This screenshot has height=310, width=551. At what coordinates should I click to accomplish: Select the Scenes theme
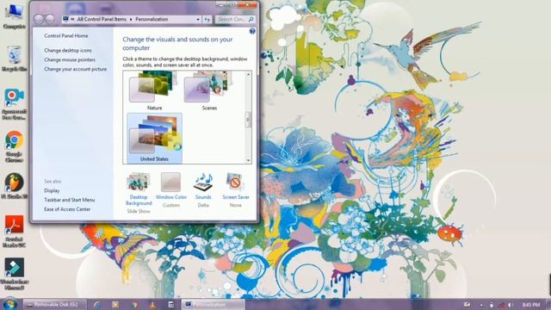pyautogui.click(x=209, y=91)
